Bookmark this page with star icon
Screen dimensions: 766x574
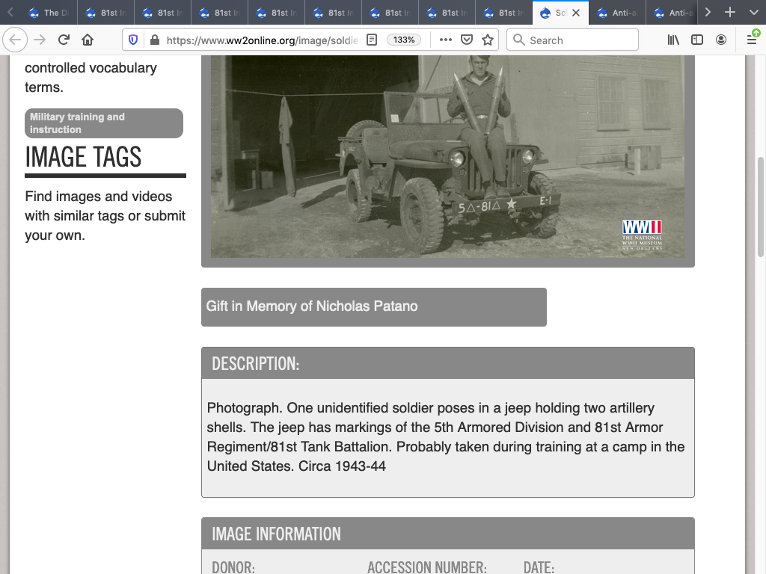[488, 40]
